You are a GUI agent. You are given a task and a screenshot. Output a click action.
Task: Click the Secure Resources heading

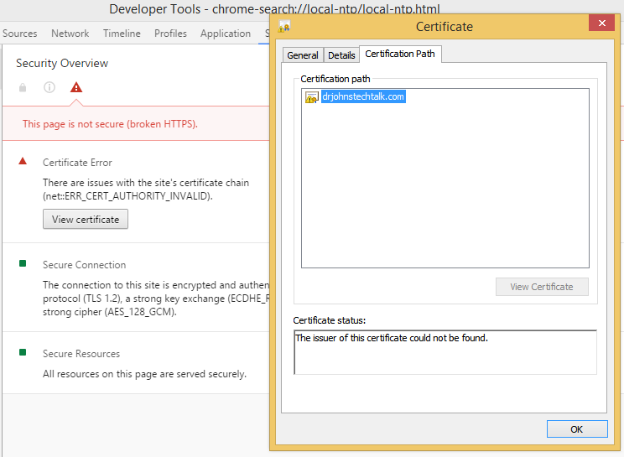coord(81,354)
